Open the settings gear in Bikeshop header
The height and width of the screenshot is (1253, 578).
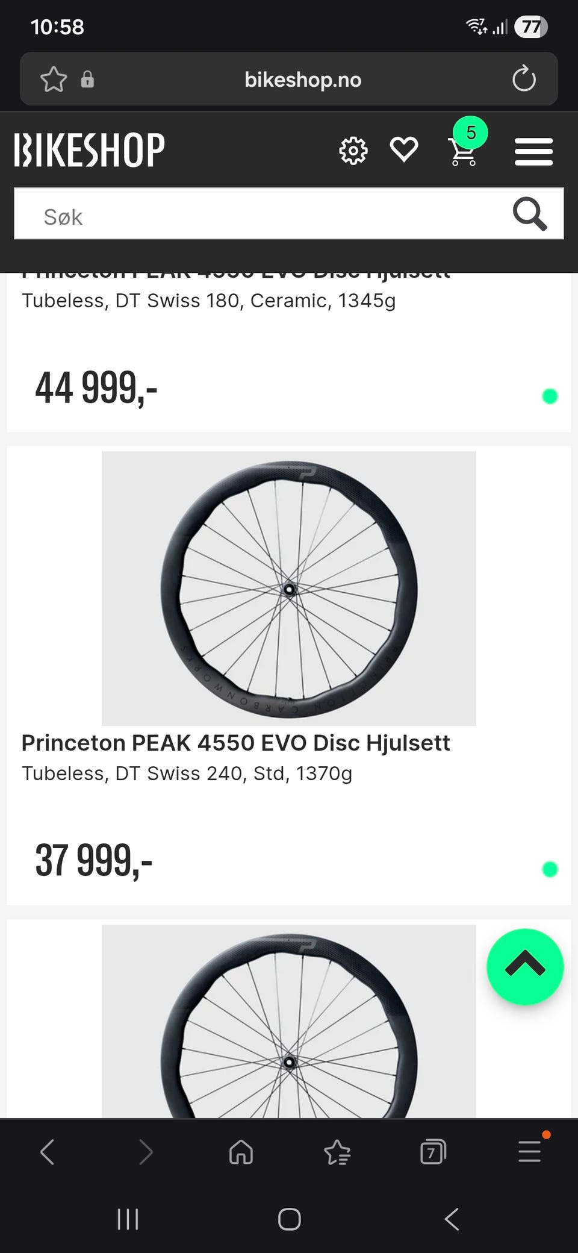pos(353,151)
